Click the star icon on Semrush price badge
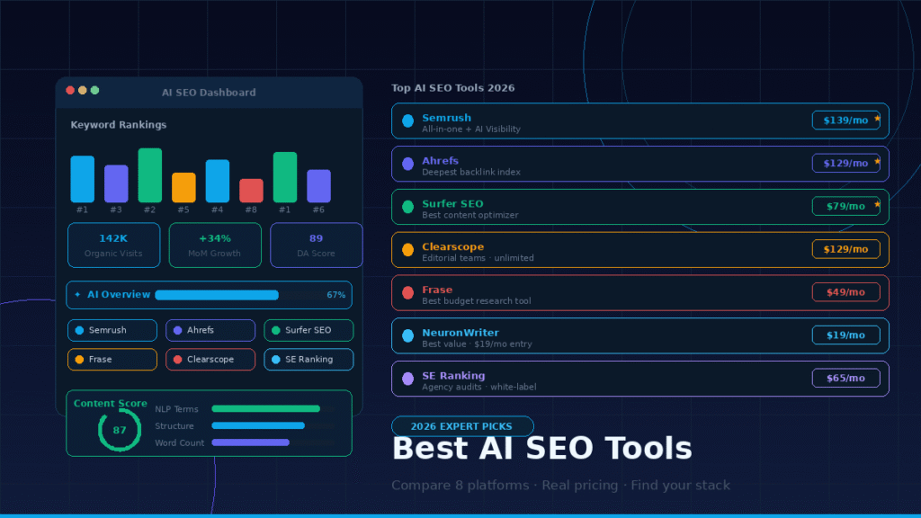This screenshot has width=921, height=518. click(x=877, y=119)
